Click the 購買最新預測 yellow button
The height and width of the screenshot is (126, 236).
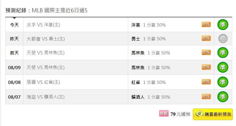pos(213,114)
